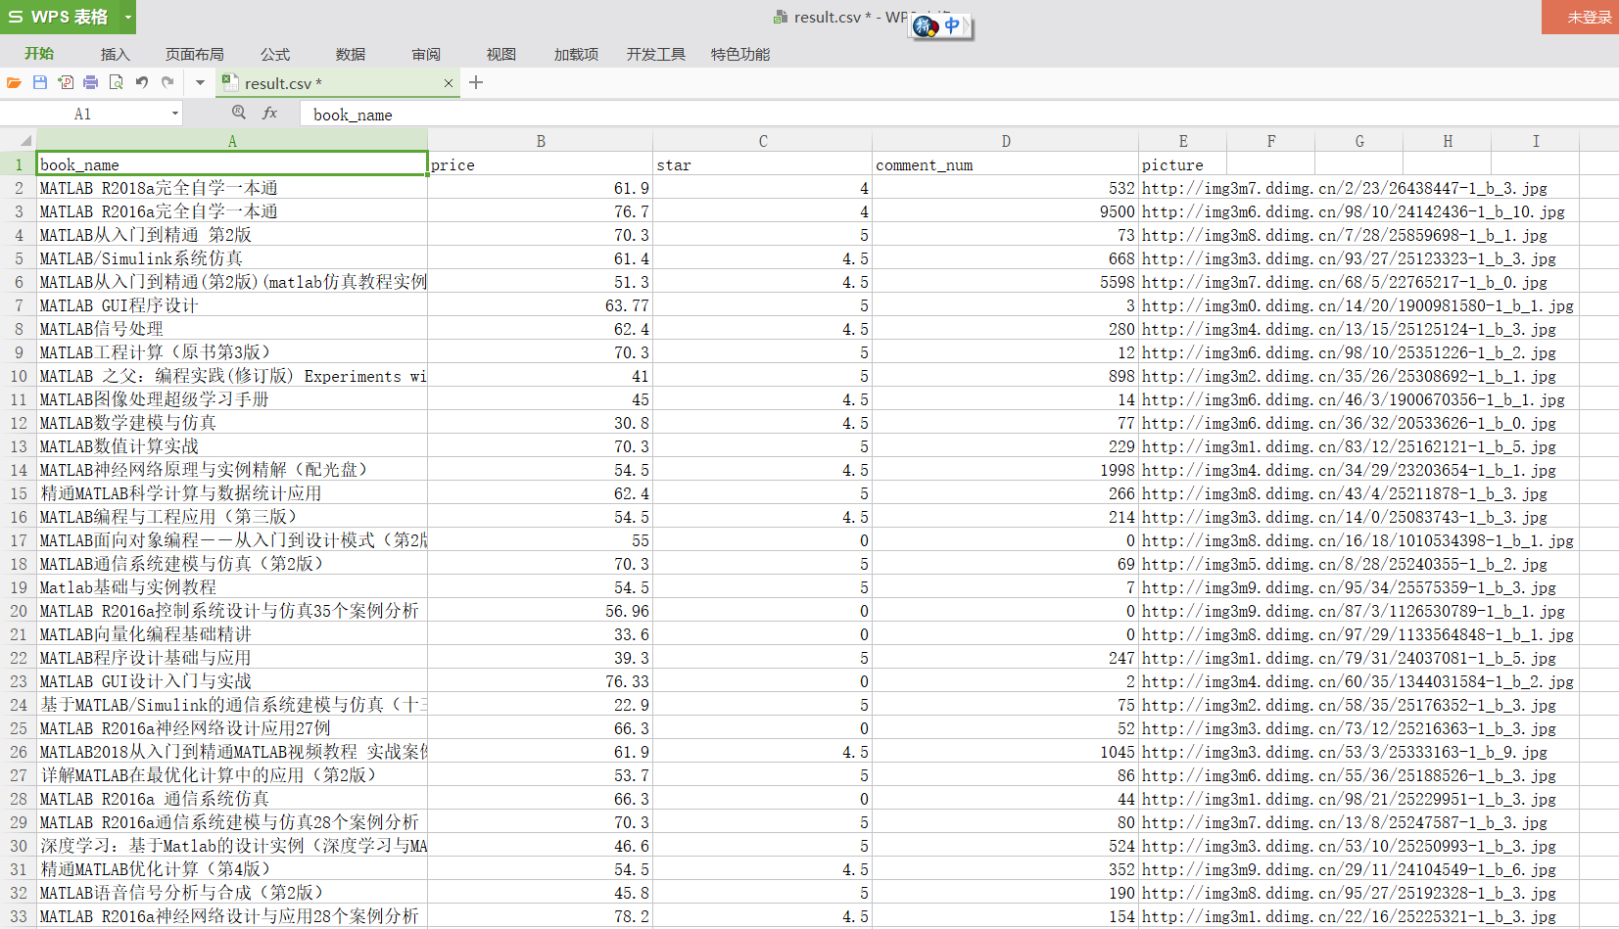The width and height of the screenshot is (1619, 929).
Task: Open the Name Box dropdown arrow
Action: [175, 114]
